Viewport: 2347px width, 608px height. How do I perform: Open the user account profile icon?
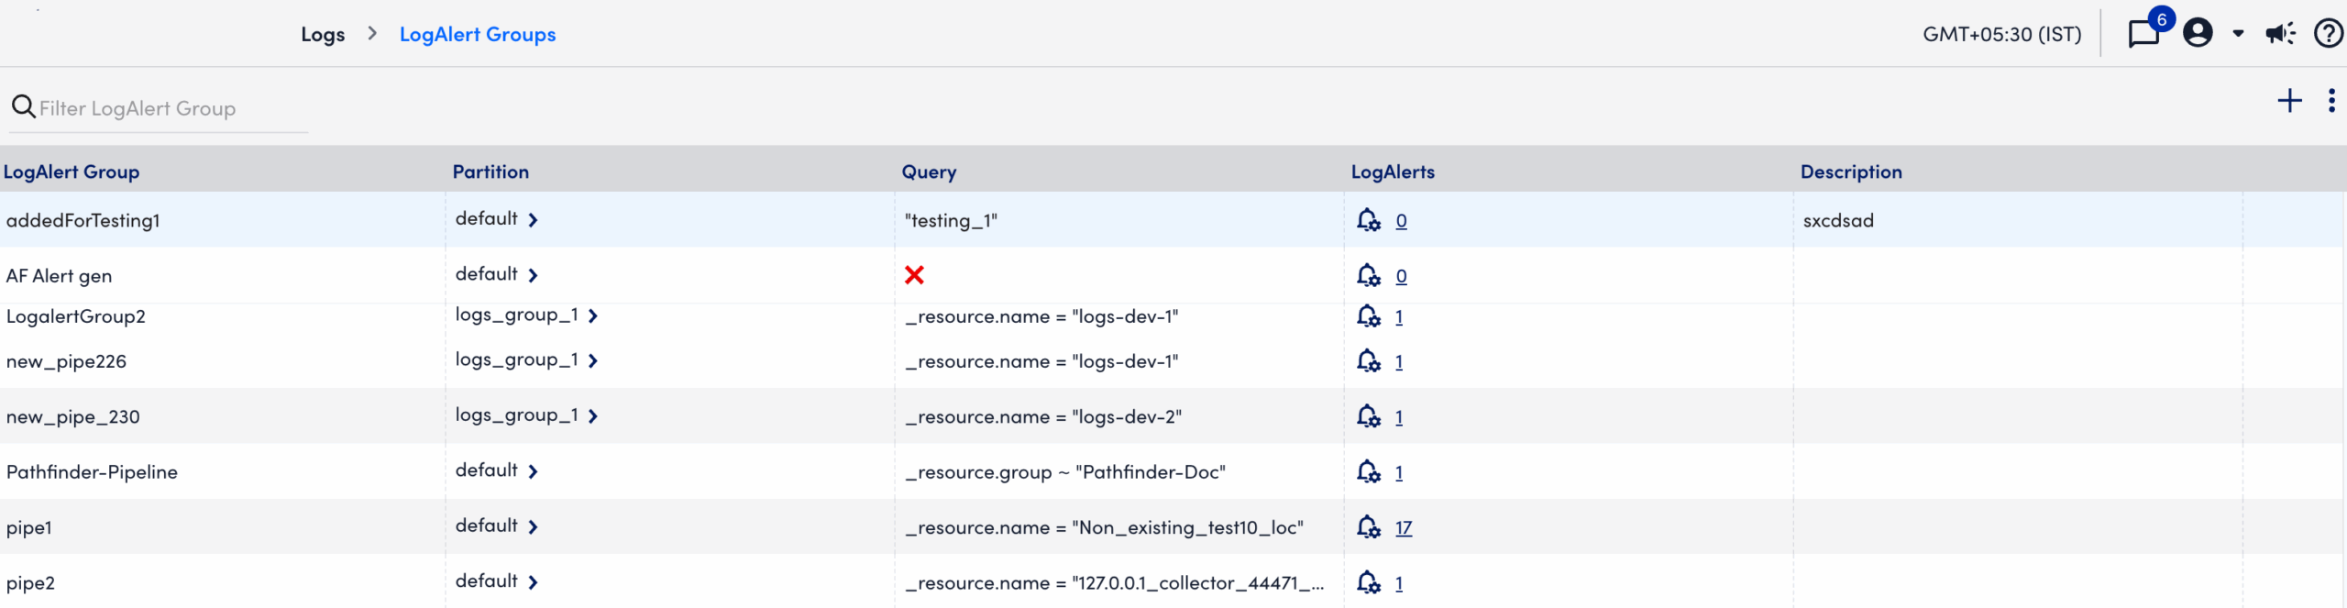point(2198,33)
